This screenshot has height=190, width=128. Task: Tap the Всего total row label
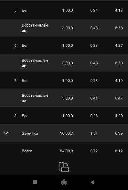[x=27, y=151]
